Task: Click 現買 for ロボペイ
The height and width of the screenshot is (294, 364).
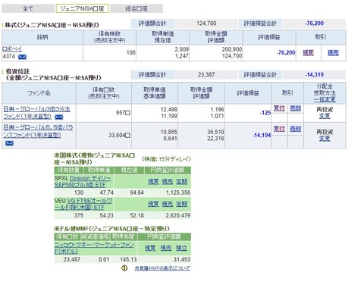Action: [x=309, y=52]
